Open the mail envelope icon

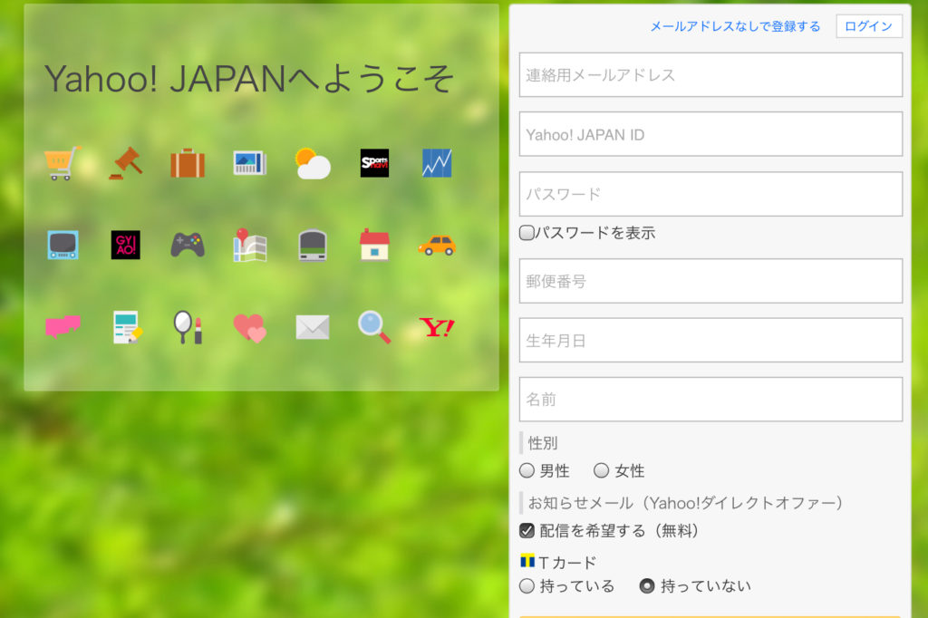[x=313, y=327]
